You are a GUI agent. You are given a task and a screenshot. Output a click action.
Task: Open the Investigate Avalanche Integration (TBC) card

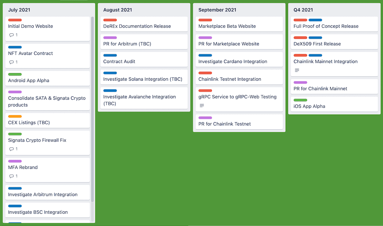click(x=144, y=98)
